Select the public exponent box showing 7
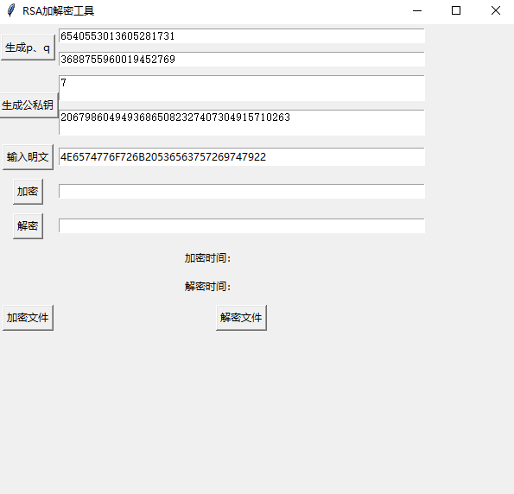Viewport: 514px width, 494px height. [242, 88]
